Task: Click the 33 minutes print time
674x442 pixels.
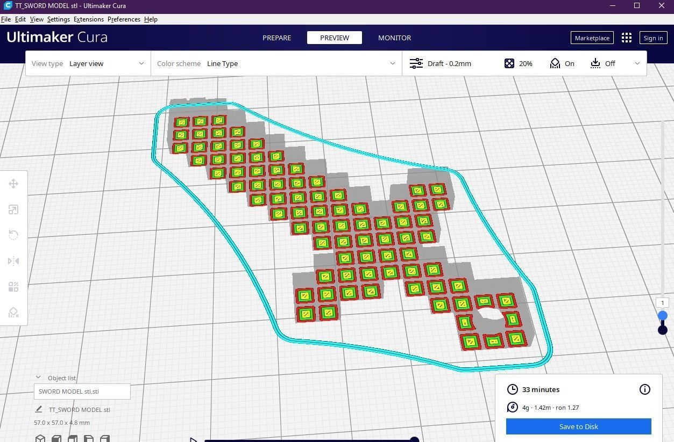Action: pos(541,389)
